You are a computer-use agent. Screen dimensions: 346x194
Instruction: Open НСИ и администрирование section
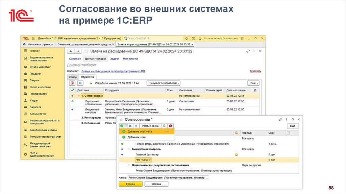[42, 154]
